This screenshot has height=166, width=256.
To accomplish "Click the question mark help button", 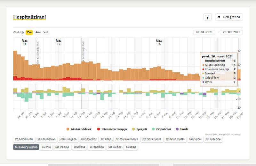I will (x=207, y=17).
